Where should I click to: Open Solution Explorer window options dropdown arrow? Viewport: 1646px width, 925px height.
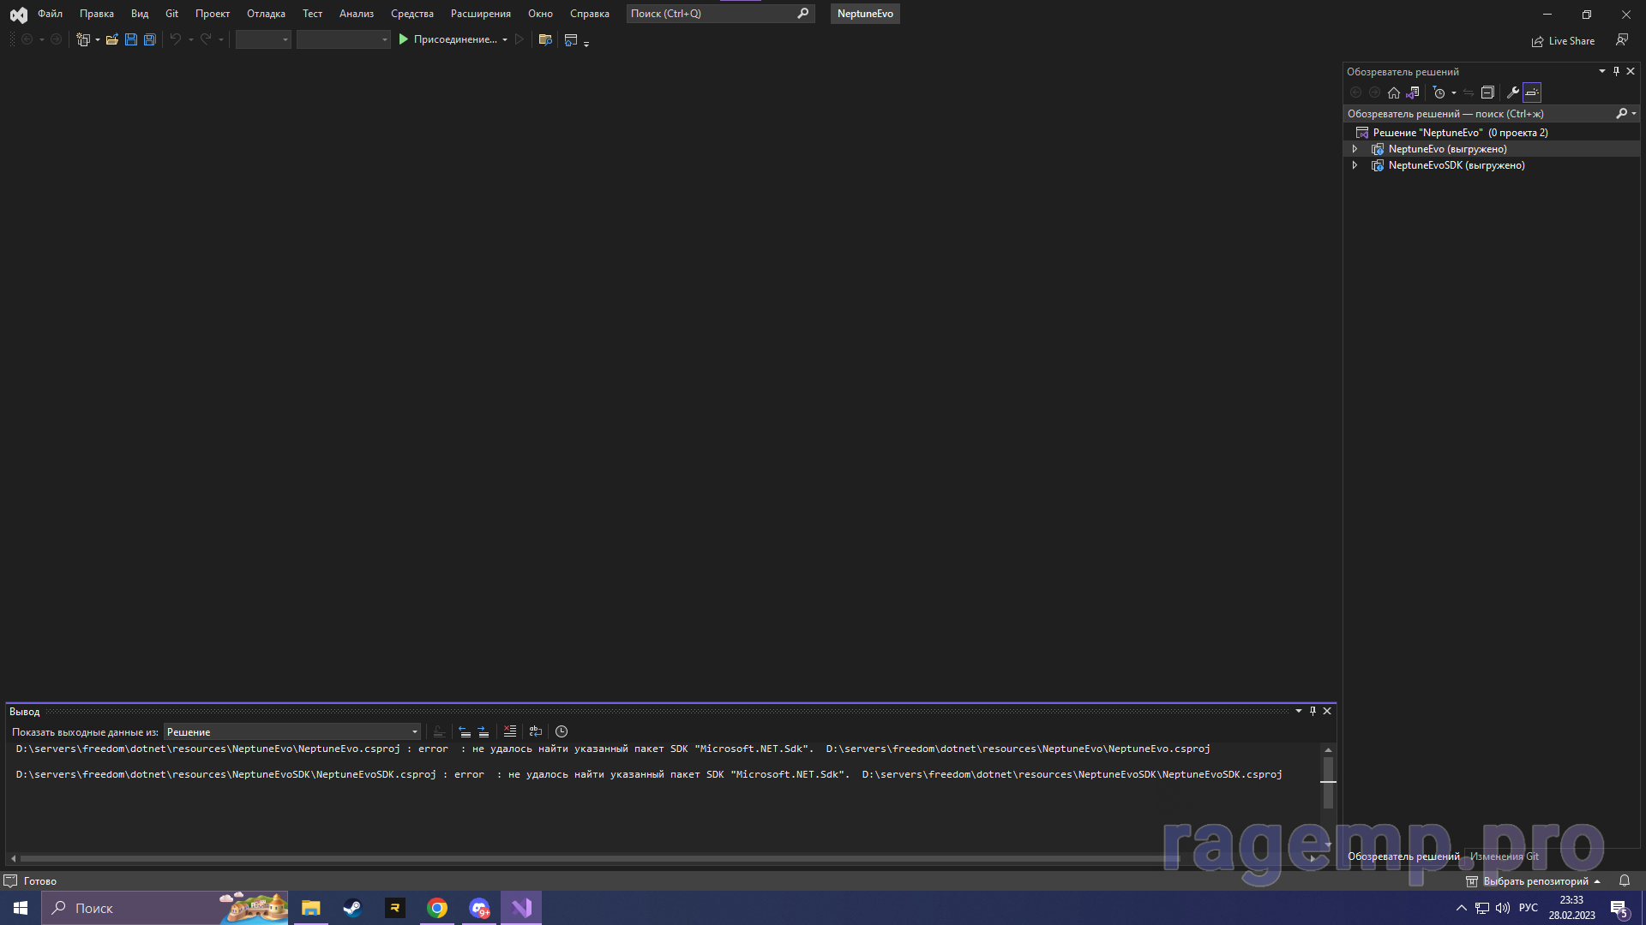pyautogui.click(x=1602, y=71)
